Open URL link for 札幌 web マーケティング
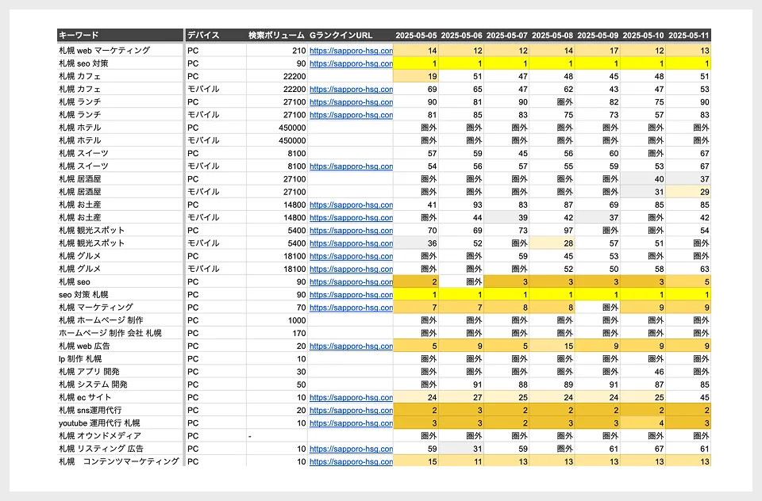Viewport: 762px width, 501px height. (351, 50)
